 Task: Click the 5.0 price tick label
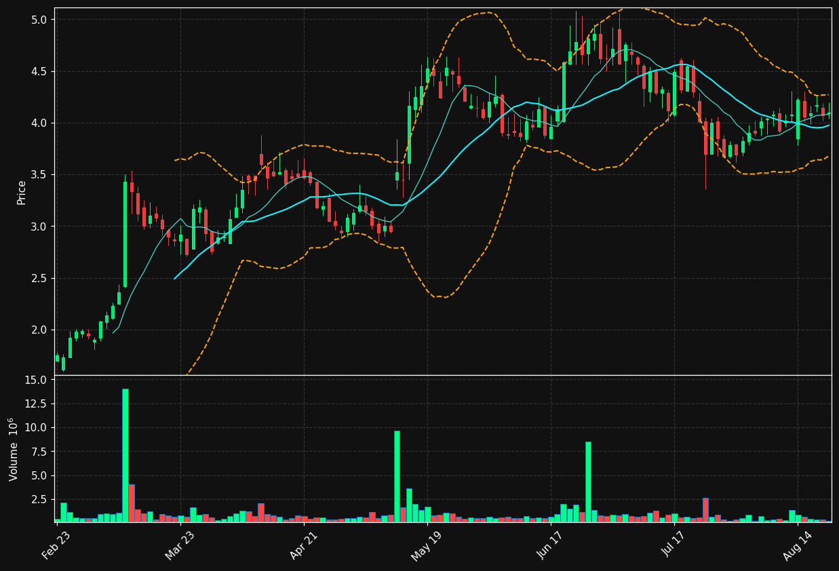(x=39, y=20)
